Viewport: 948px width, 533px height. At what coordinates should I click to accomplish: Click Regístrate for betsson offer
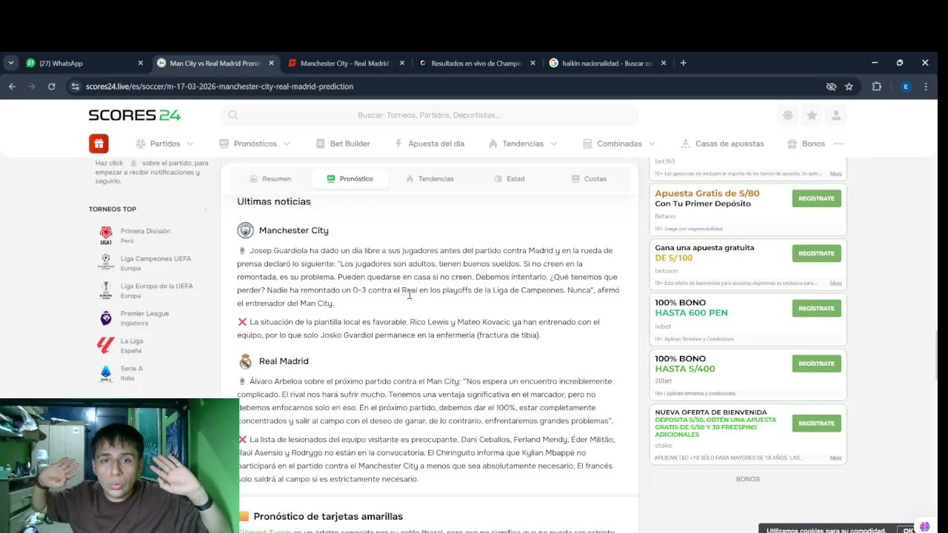pos(816,253)
